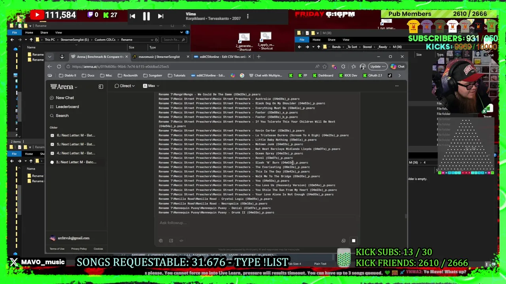Open the Songsterr bookmarks folder
Viewport: 506px width, 284px height.
153,75
